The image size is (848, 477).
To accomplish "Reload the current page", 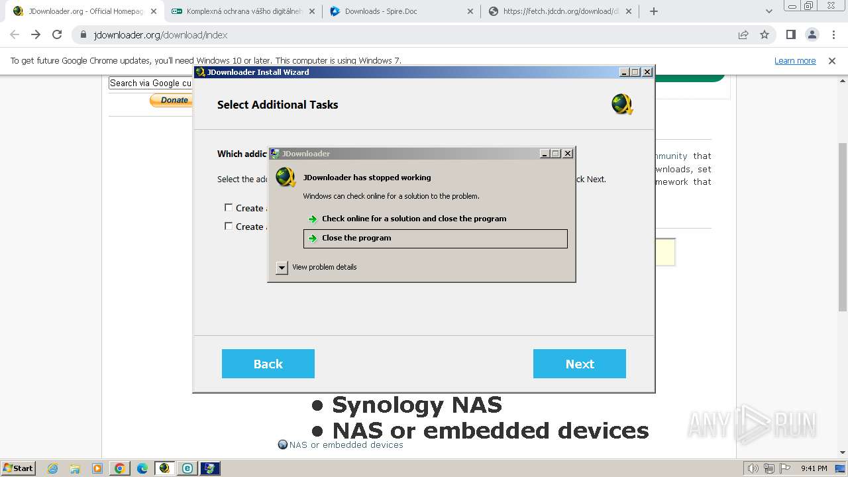I will (57, 34).
